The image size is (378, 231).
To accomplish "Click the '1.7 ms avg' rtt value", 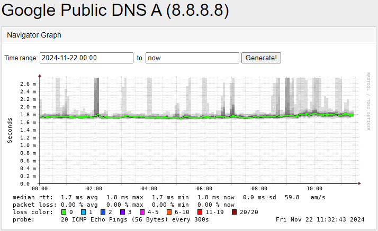I will (x=79, y=197).
